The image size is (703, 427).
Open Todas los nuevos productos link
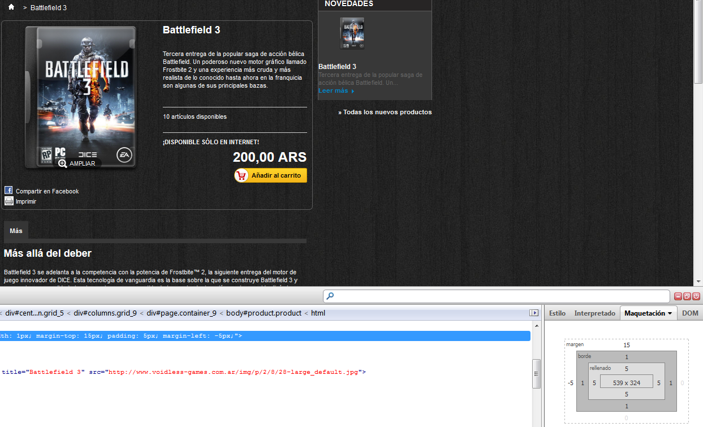pyautogui.click(x=385, y=112)
